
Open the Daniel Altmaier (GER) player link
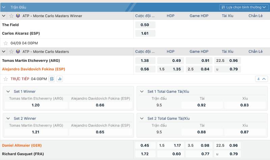click(22, 145)
